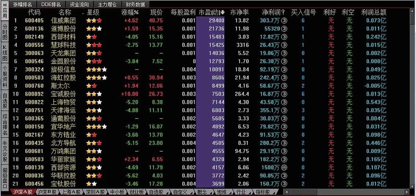The width and height of the screenshot is (416, 196).
Task: Open the 创业板 bottom tab
Action: [137, 192]
